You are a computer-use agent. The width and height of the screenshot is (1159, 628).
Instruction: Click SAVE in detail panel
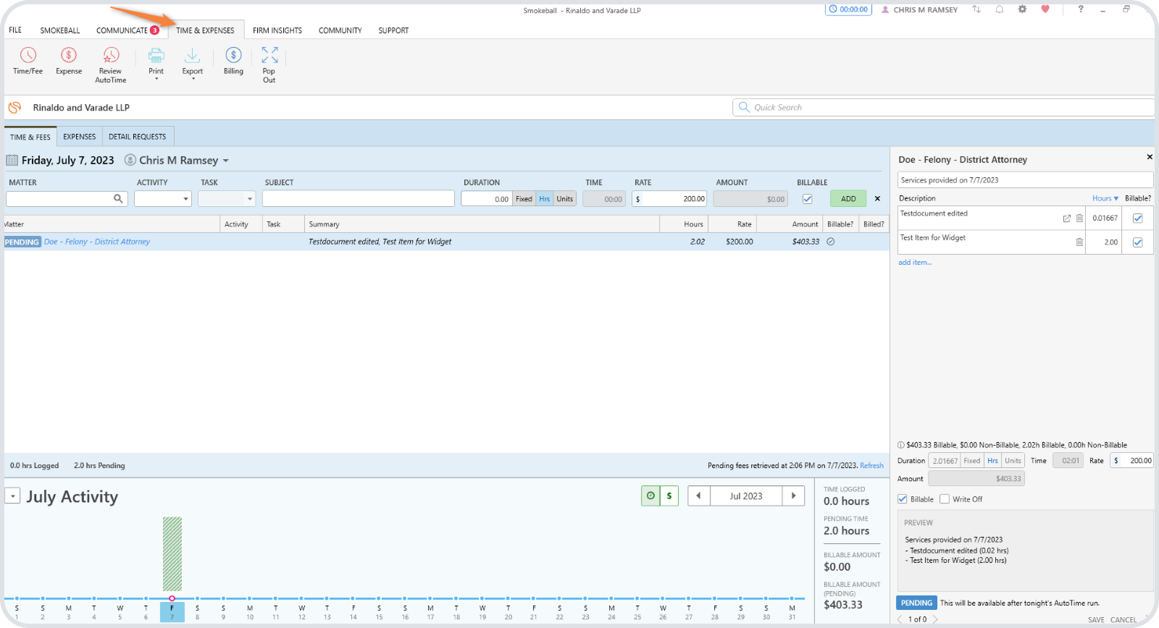click(1096, 620)
